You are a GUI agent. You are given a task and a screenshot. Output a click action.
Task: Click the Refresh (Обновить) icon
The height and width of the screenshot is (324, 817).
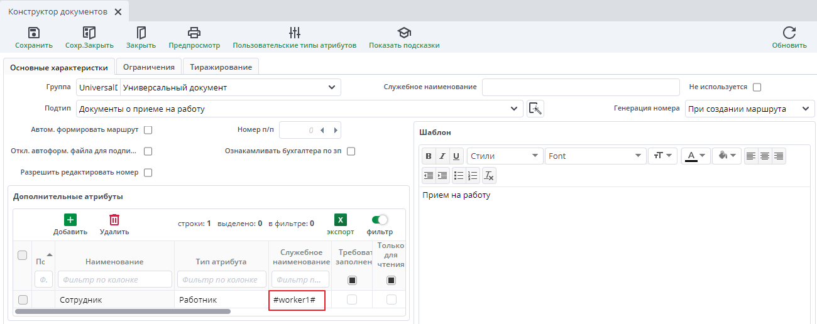pyautogui.click(x=789, y=33)
